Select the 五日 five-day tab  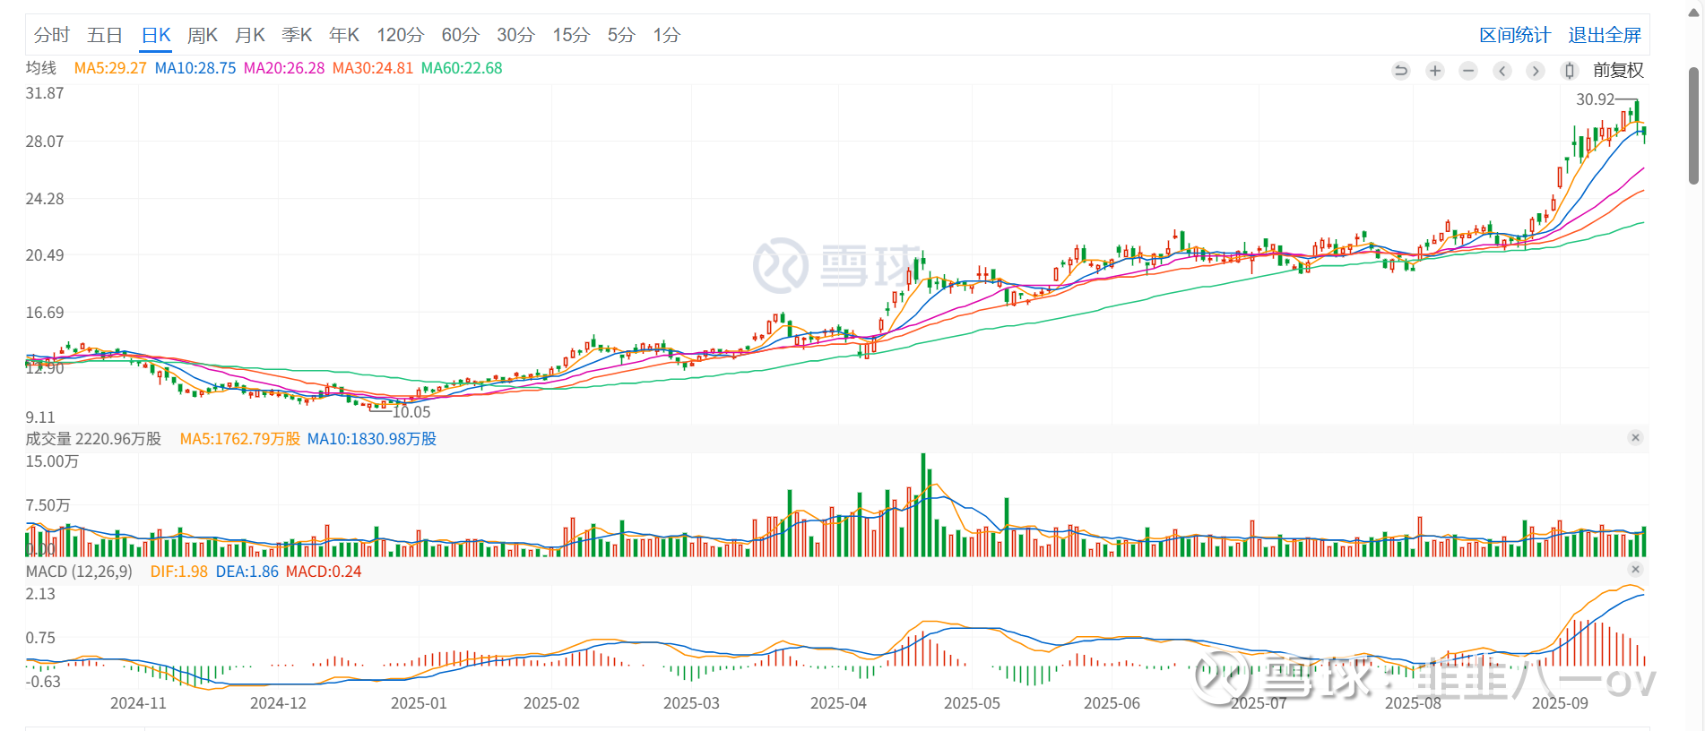point(105,35)
